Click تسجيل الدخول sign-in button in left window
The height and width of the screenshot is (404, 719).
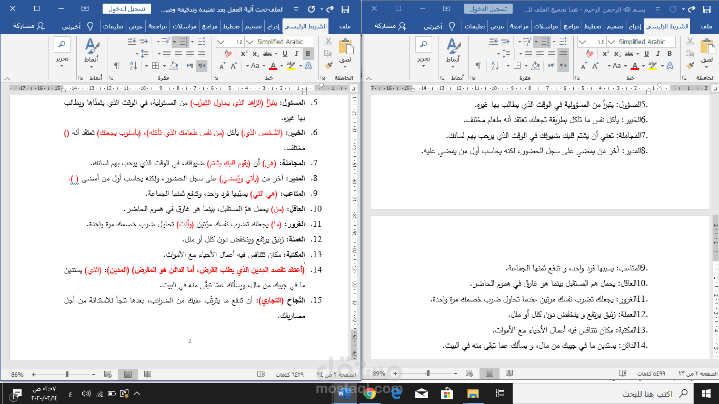click(x=127, y=9)
